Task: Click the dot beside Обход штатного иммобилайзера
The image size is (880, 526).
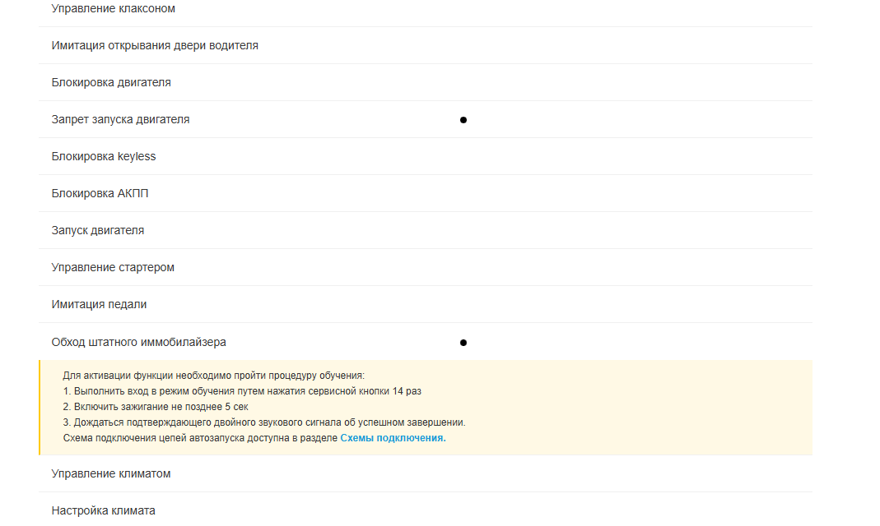Action: click(463, 343)
